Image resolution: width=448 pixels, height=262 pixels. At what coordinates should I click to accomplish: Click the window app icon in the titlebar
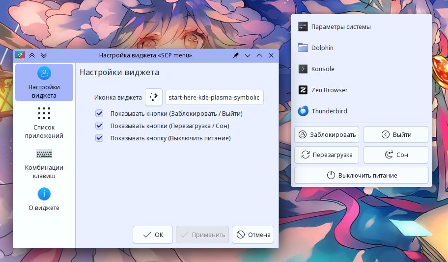click(x=20, y=55)
